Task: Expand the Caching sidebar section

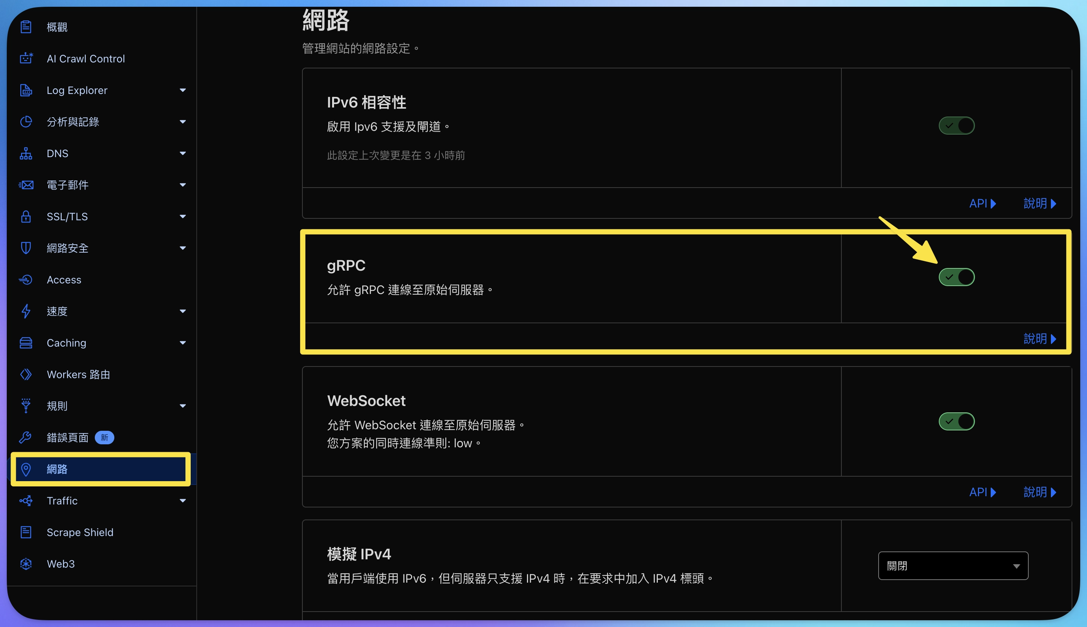Action: [x=183, y=343]
